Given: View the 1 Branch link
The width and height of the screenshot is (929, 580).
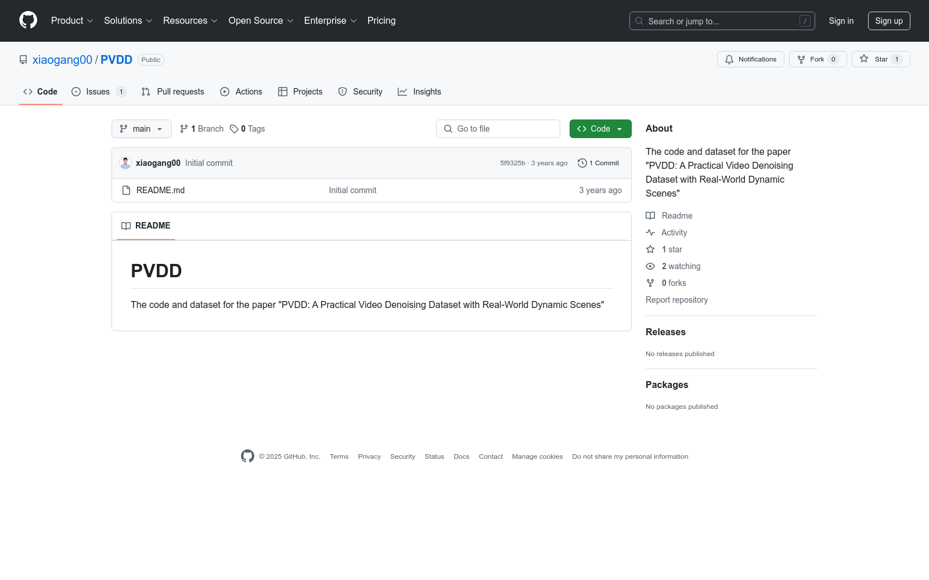Looking at the screenshot, I should [201, 129].
